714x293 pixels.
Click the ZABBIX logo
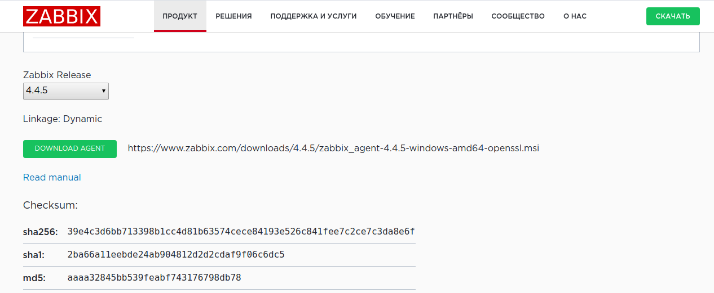(x=61, y=16)
